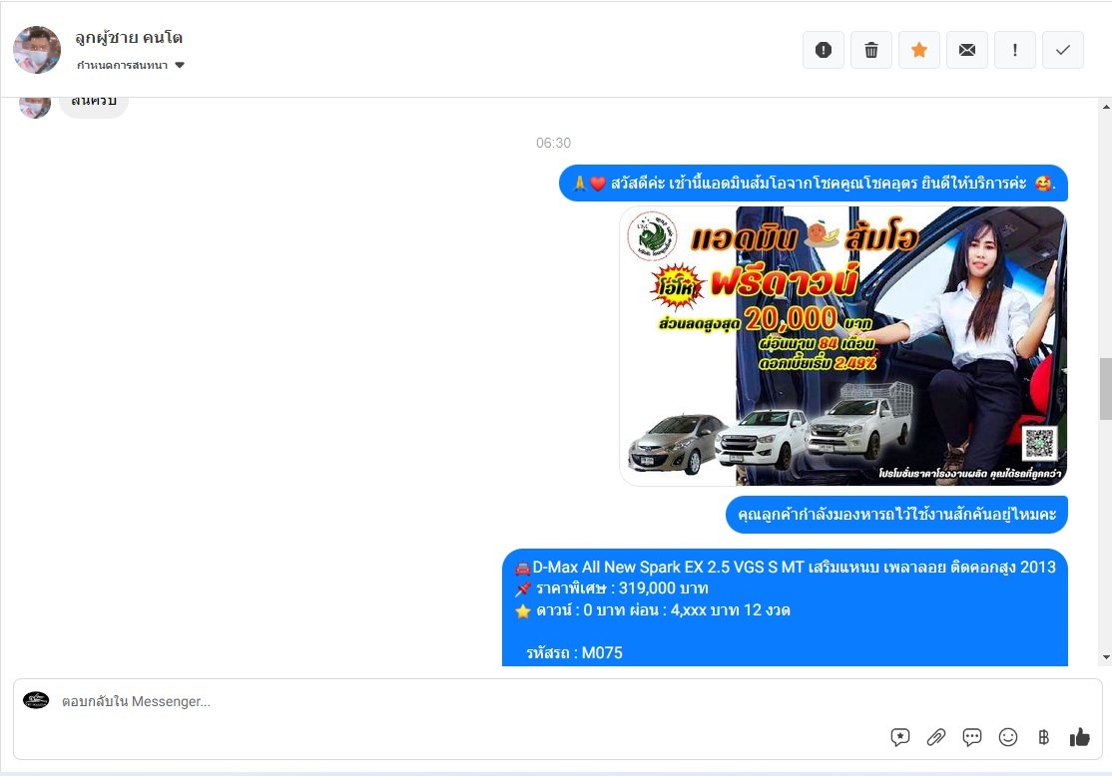
Task: Open customer name ลูกผู้ชาย คนโต
Action: click(x=129, y=38)
